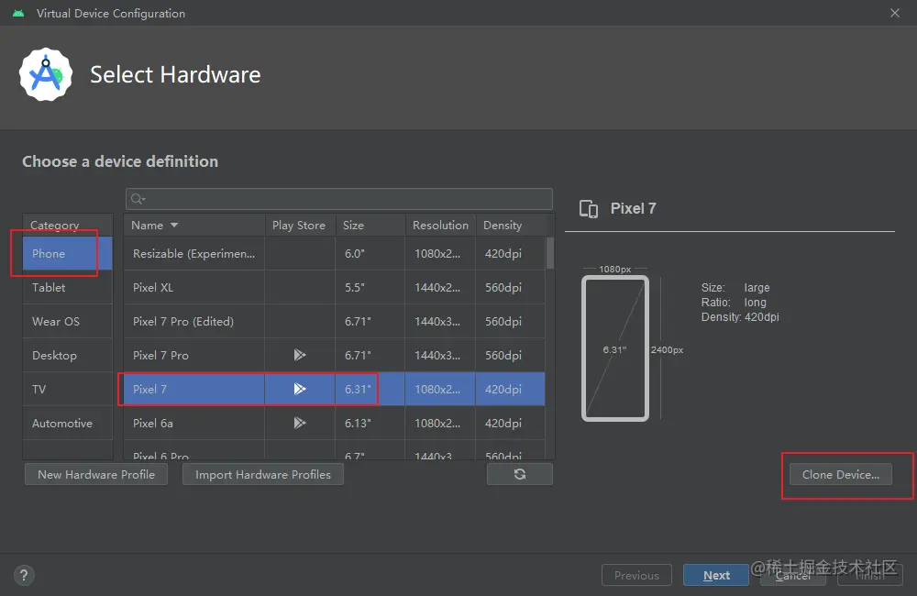Click the search magnifier icon
917x596 pixels.
(x=138, y=199)
